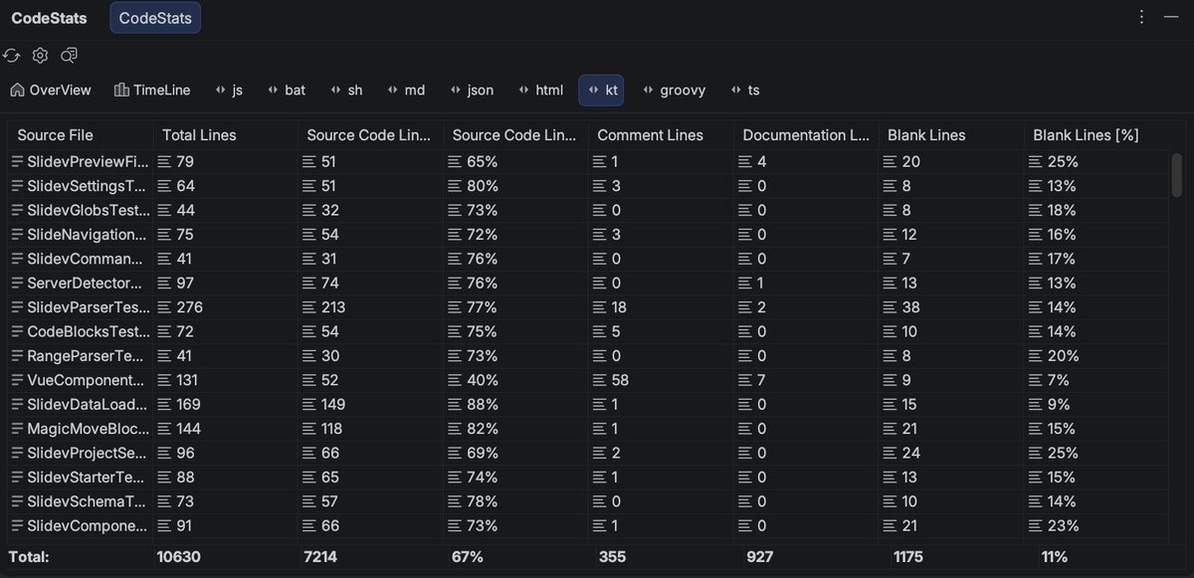This screenshot has height=578, width=1194.
Task: Hide the CodeStats tool window (minimize dash)
Action: (x=1171, y=17)
